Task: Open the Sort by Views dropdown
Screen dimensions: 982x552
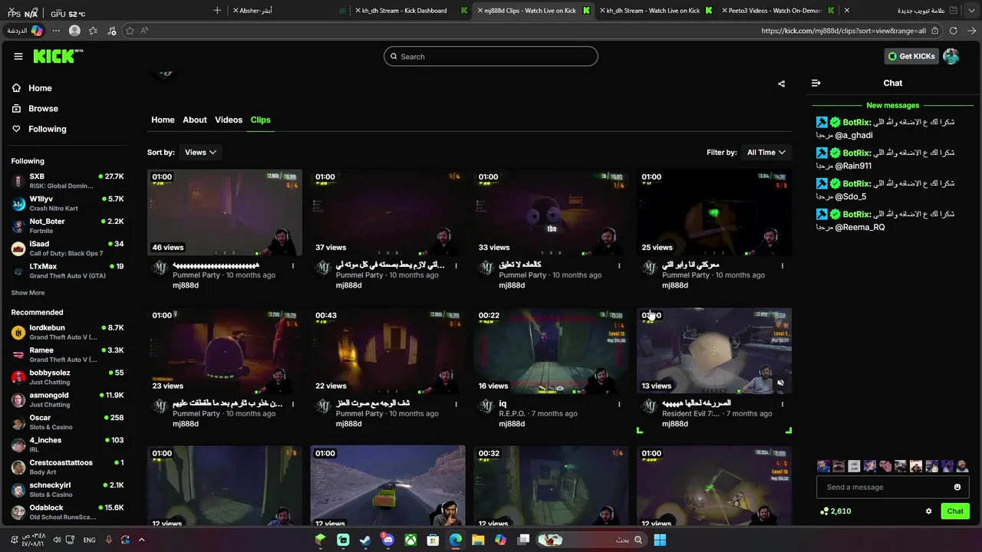Action: click(x=201, y=153)
